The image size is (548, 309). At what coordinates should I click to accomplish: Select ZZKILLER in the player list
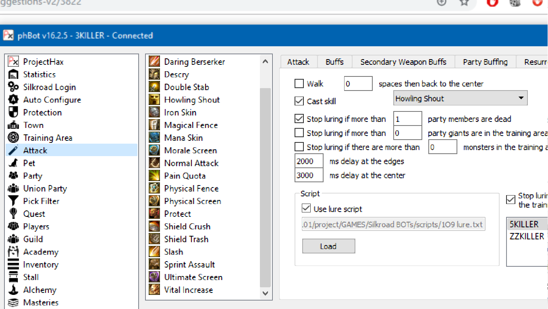pyautogui.click(x=527, y=237)
